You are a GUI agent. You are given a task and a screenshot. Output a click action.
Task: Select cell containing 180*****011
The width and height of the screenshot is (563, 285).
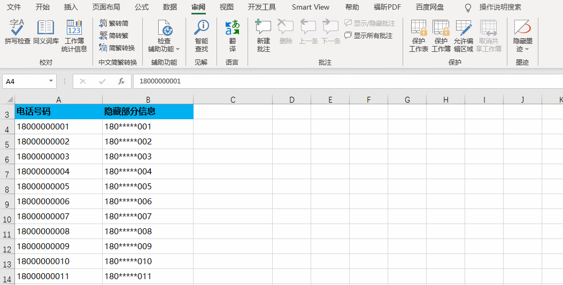(x=148, y=276)
